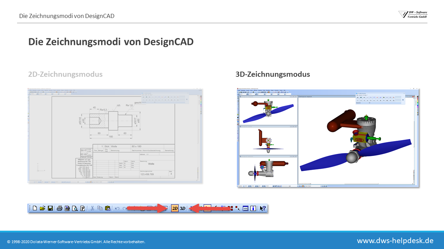Click the Print icon in the toolbar
This screenshot has width=444, height=249.
[60, 208]
